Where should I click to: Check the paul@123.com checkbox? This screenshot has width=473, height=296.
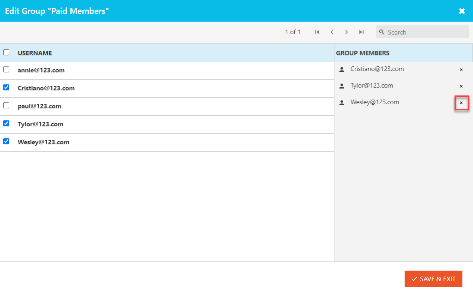pos(6,106)
